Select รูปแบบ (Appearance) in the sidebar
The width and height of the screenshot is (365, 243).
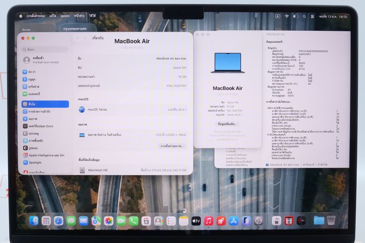pyautogui.click(x=45, y=148)
